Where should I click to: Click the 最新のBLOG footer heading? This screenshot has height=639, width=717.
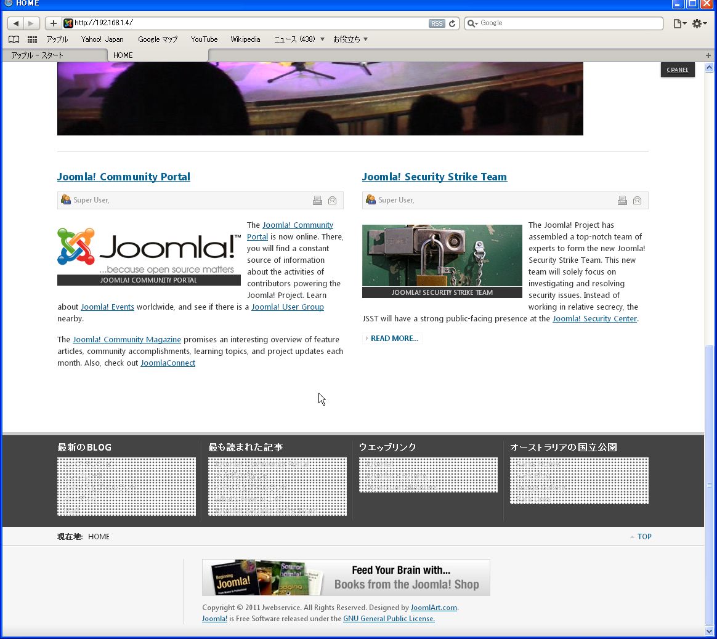click(x=84, y=448)
